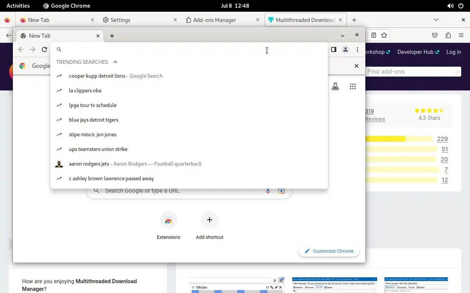Screen dimensions: 470x293
Task: Collapse Trending Searches chevron
Action: pyautogui.click(x=115, y=62)
